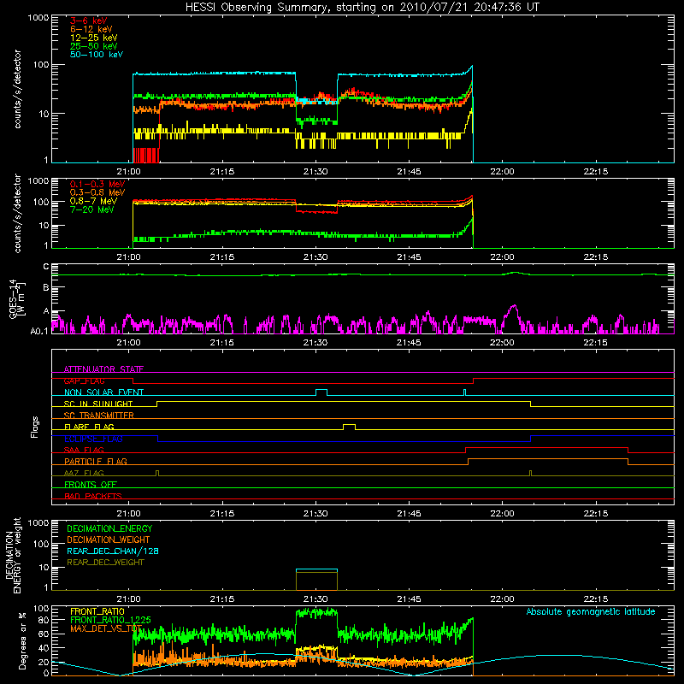
Task: Click the cyan rear decimation box near 21:30
Action: coord(316,569)
